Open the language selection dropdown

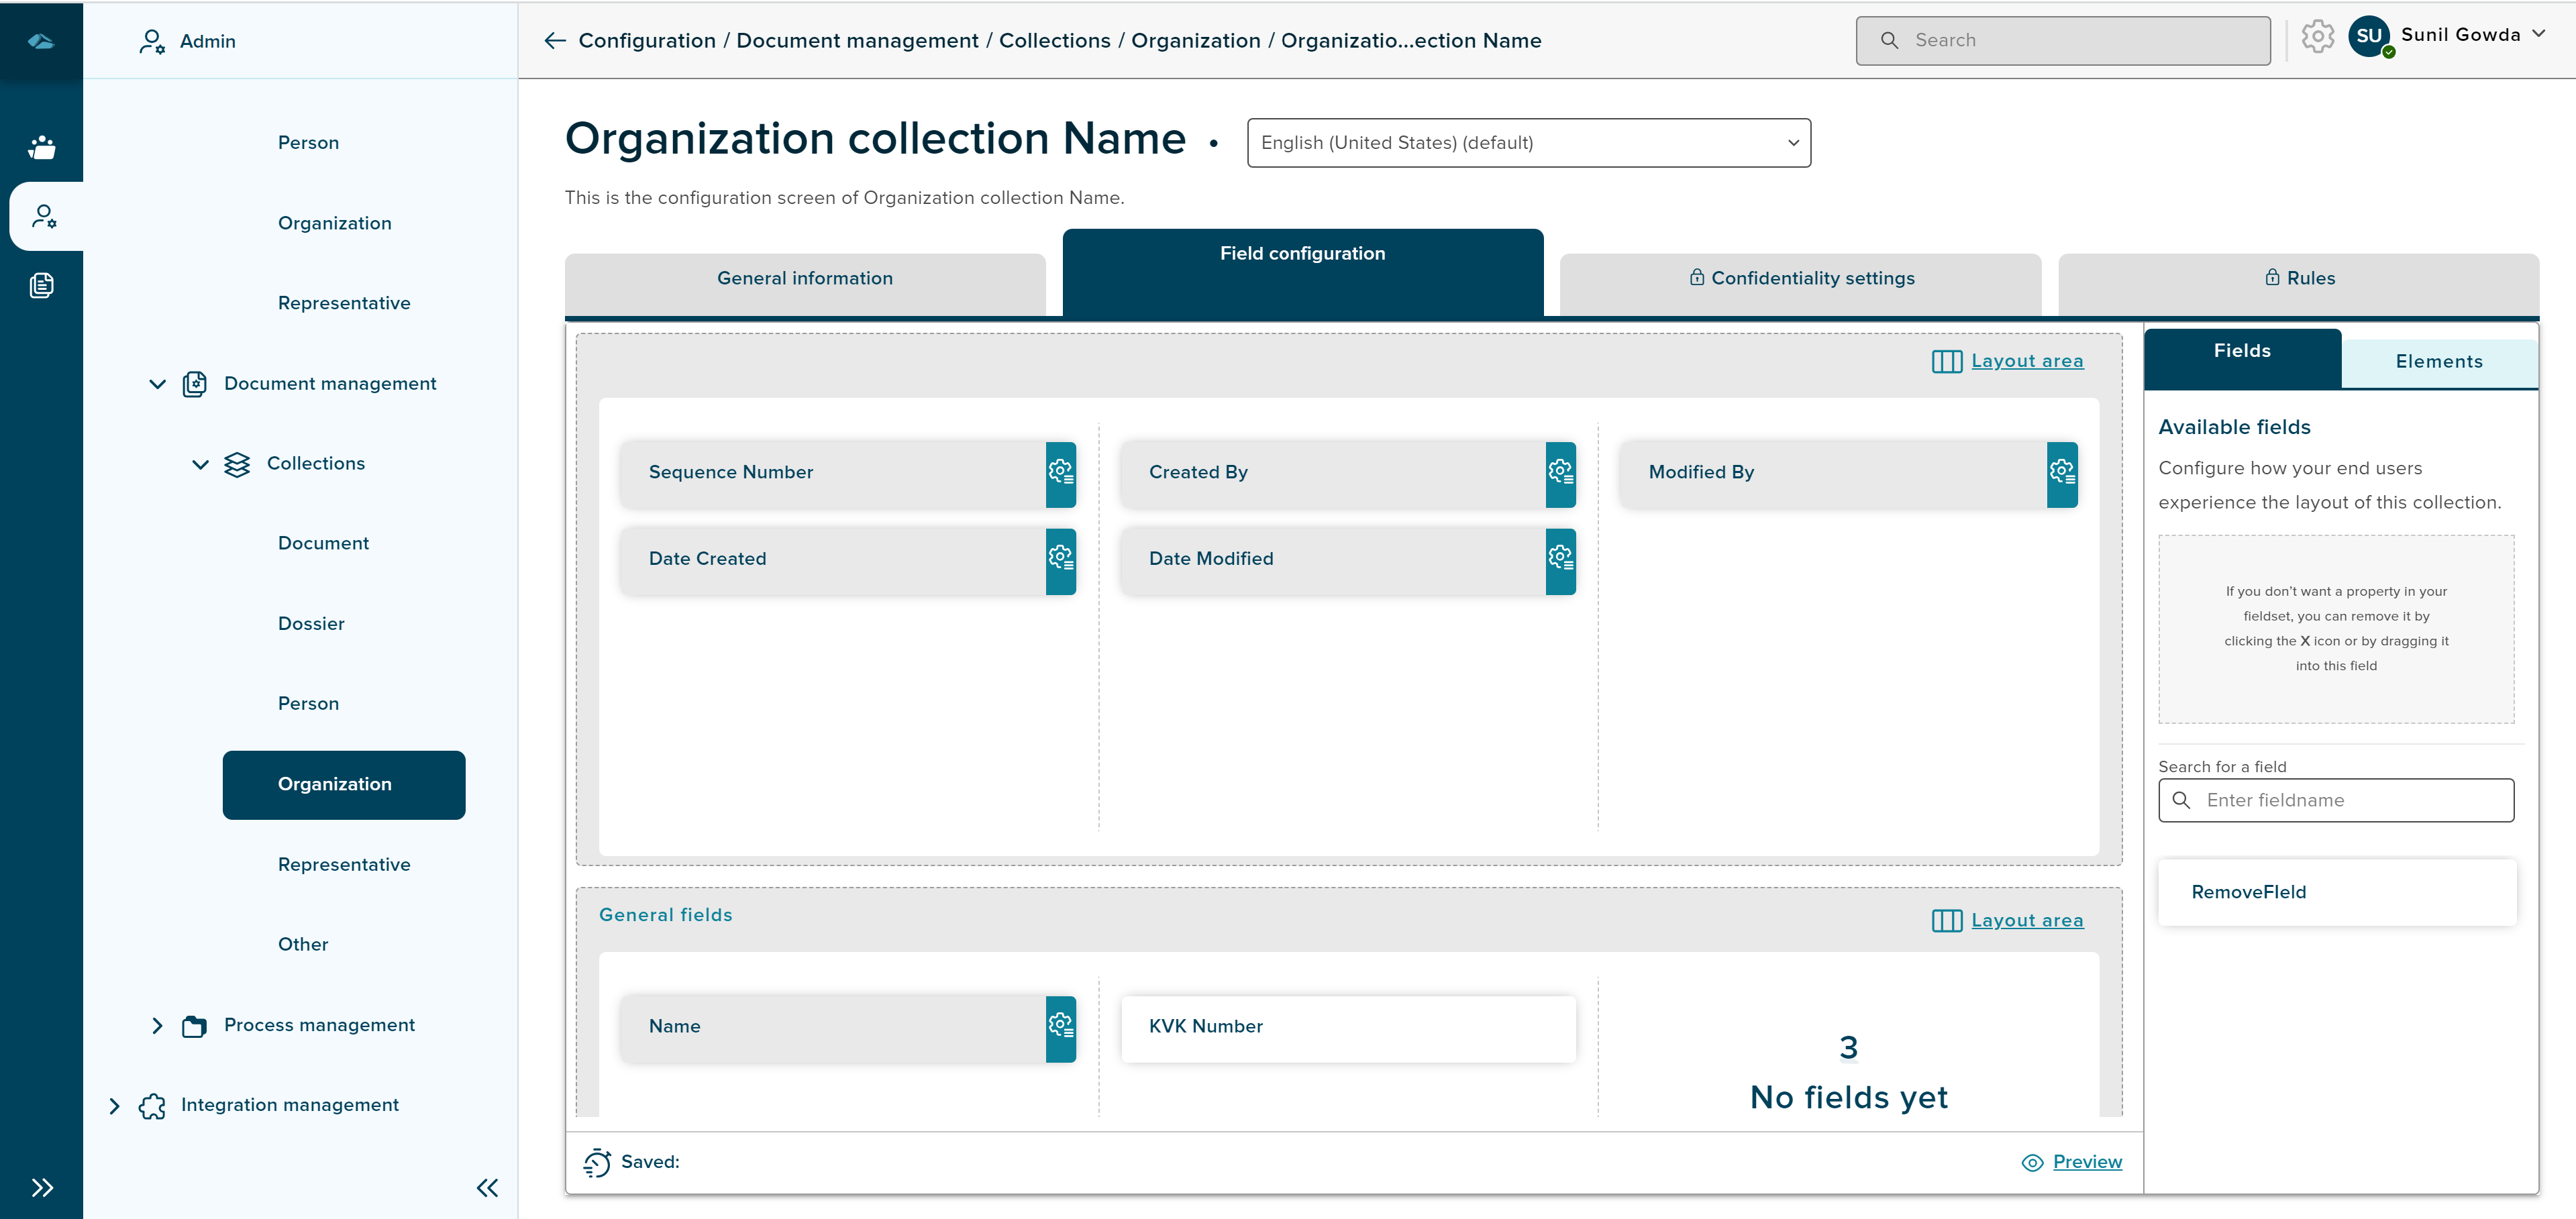pyautogui.click(x=1527, y=143)
